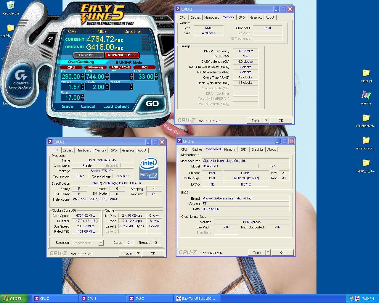379x303 pixels.
Task: Open the unrar-crack folder icon
Action: click(366, 140)
